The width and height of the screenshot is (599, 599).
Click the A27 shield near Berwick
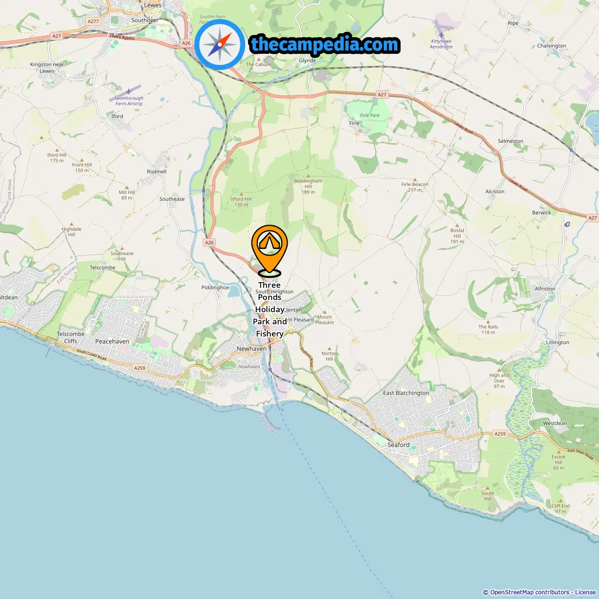click(592, 218)
